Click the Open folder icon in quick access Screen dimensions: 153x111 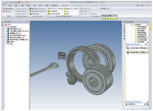pyautogui.click(x=16, y=2)
